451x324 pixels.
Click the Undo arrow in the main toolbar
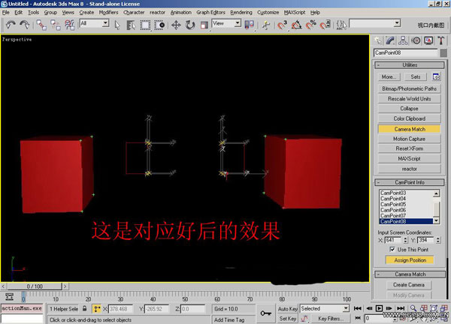coord(10,25)
